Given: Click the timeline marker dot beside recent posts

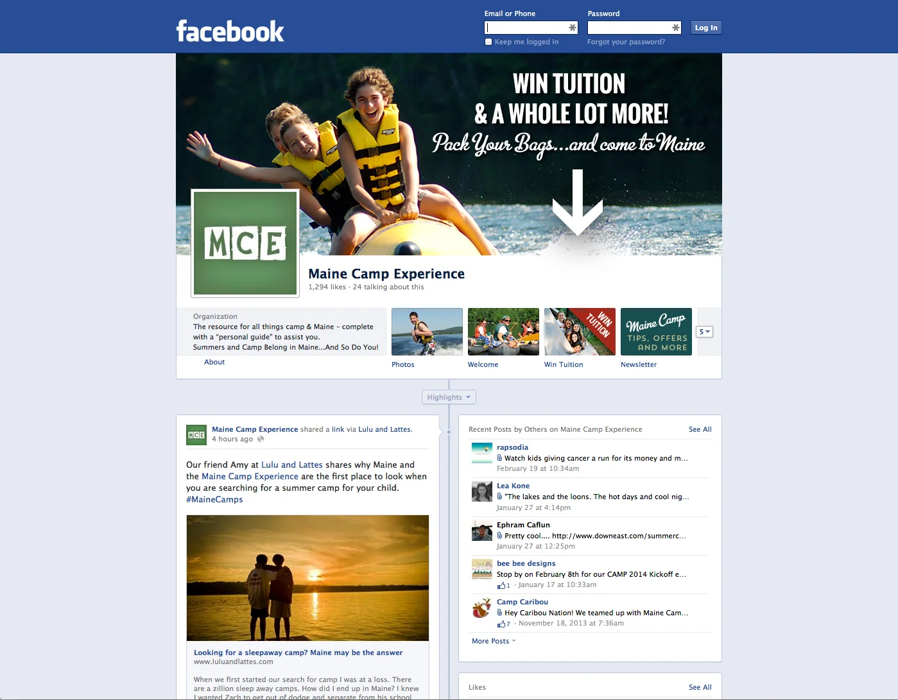Looking at the screenshot, I should click(x=449, y=432).
